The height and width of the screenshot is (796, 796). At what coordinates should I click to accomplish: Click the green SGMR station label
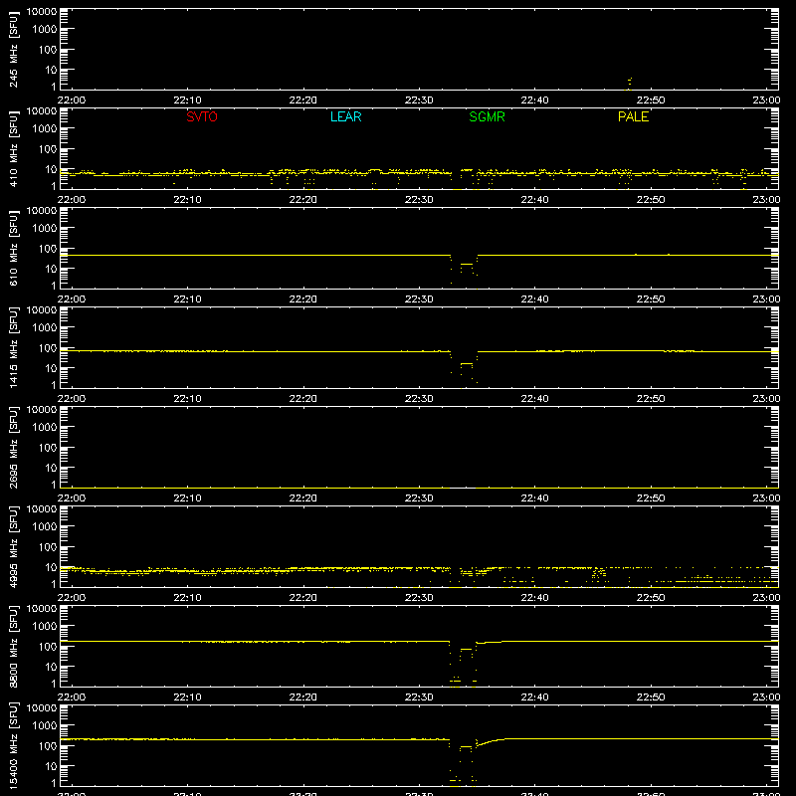coord(487,116)
